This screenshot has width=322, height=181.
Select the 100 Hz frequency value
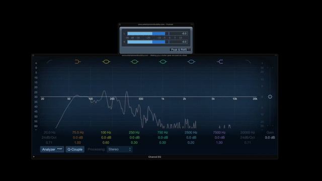click(106, 133)
